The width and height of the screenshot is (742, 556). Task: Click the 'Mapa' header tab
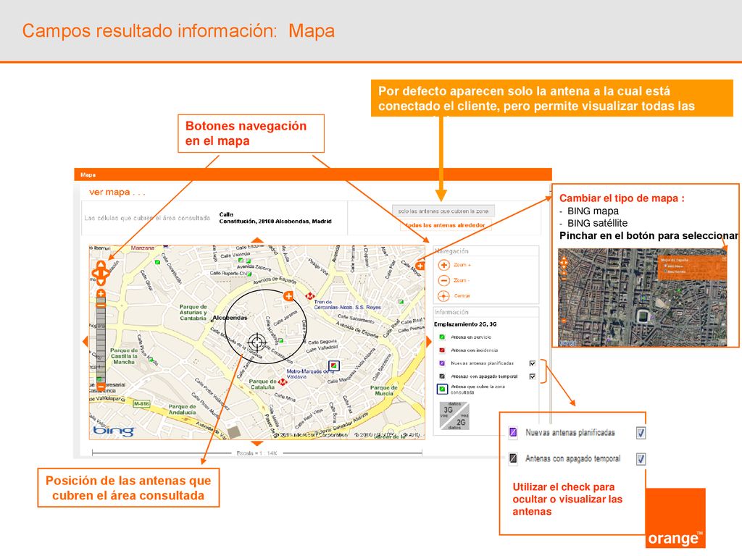[x=88, y=175]
